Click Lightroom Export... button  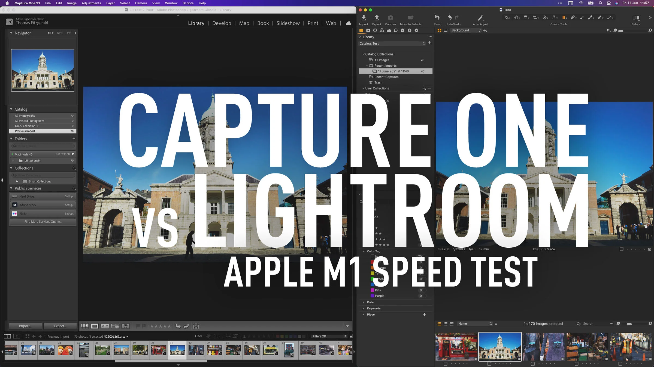[60, 326]
